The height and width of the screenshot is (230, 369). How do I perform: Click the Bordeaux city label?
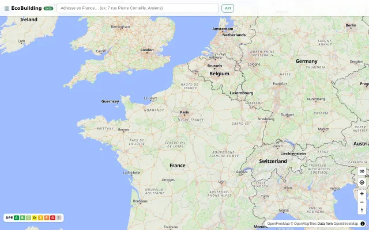pos(141,201)
